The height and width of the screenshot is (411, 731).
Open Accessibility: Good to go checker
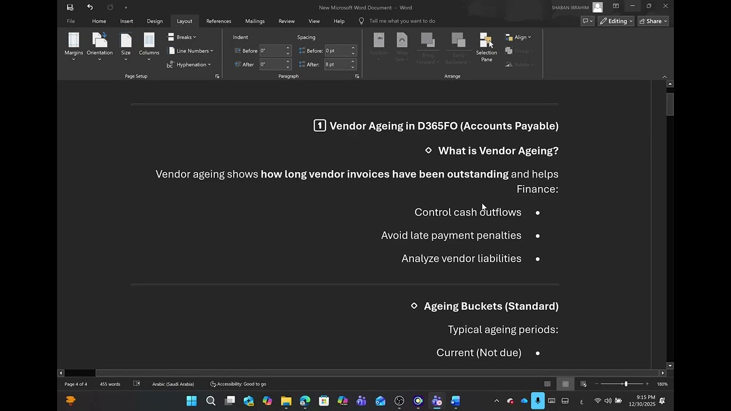click(238, 384)
